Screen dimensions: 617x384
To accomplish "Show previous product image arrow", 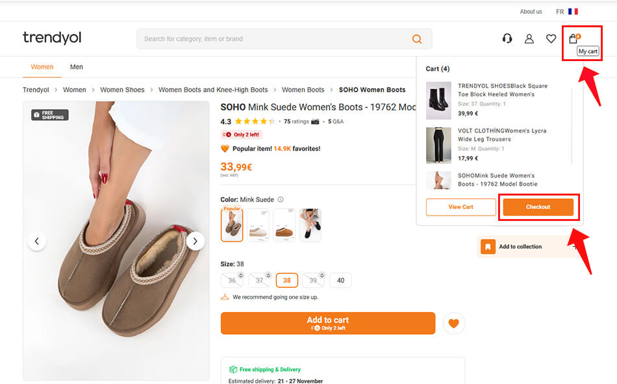I will tap(36, 241).
